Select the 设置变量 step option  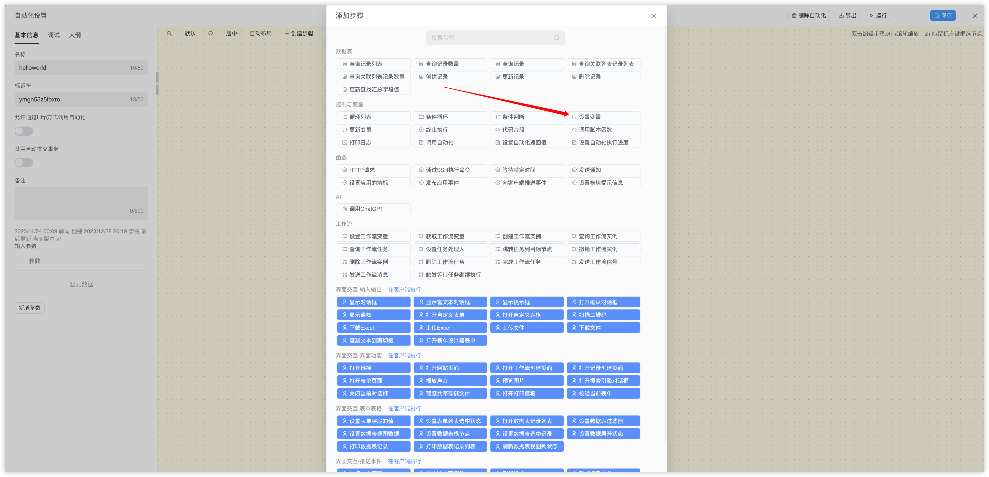click(x=603, y=117)
